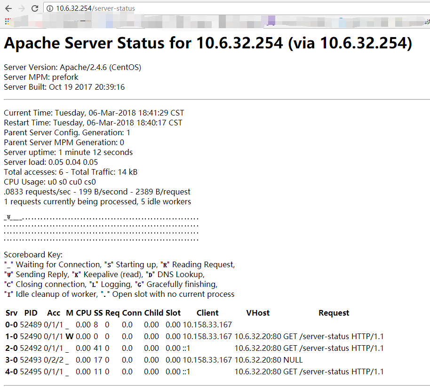This screenshot has width=430, height=387.
Task: Select the "Closing connection" key entry
Action: (x=45, y=284)
